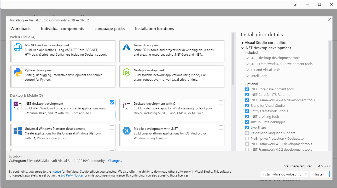337x188 pixels.
Task: Tick the Node.js development workload checkbox
Action: click(x=221, y=69)
